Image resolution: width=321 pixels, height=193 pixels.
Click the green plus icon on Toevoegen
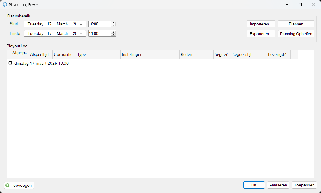tap(8, 185)
